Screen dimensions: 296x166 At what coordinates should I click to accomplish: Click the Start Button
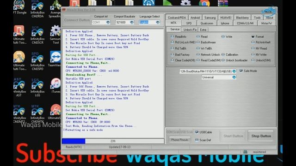(x=233, y=136)
